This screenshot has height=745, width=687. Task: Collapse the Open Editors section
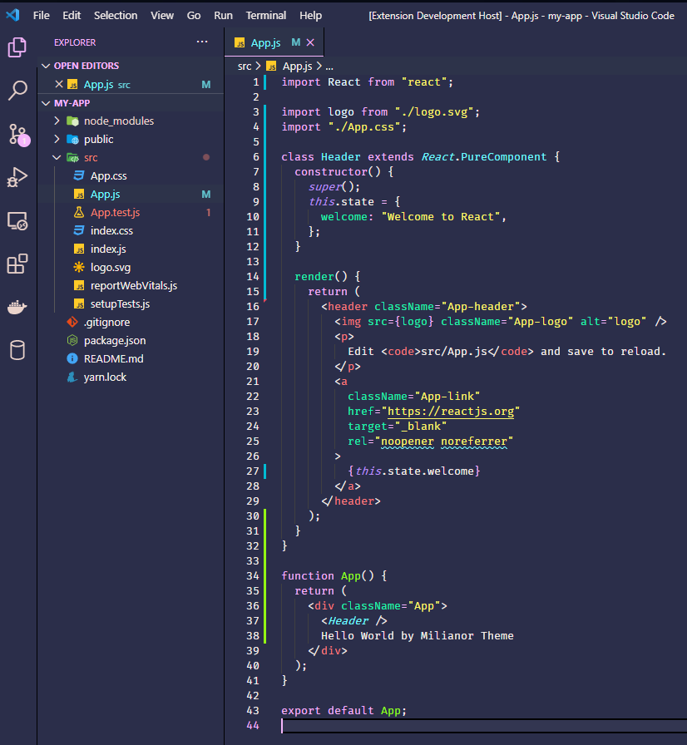46,66
